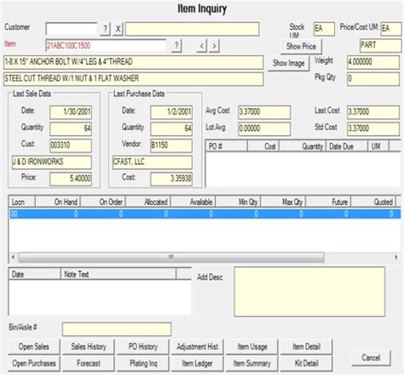This screenshot has width=404, height=375.
Task: Click the Locn column header
Action: tap(22, 202)
